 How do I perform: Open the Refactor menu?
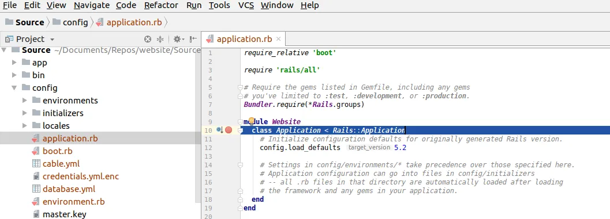point(161,5)
